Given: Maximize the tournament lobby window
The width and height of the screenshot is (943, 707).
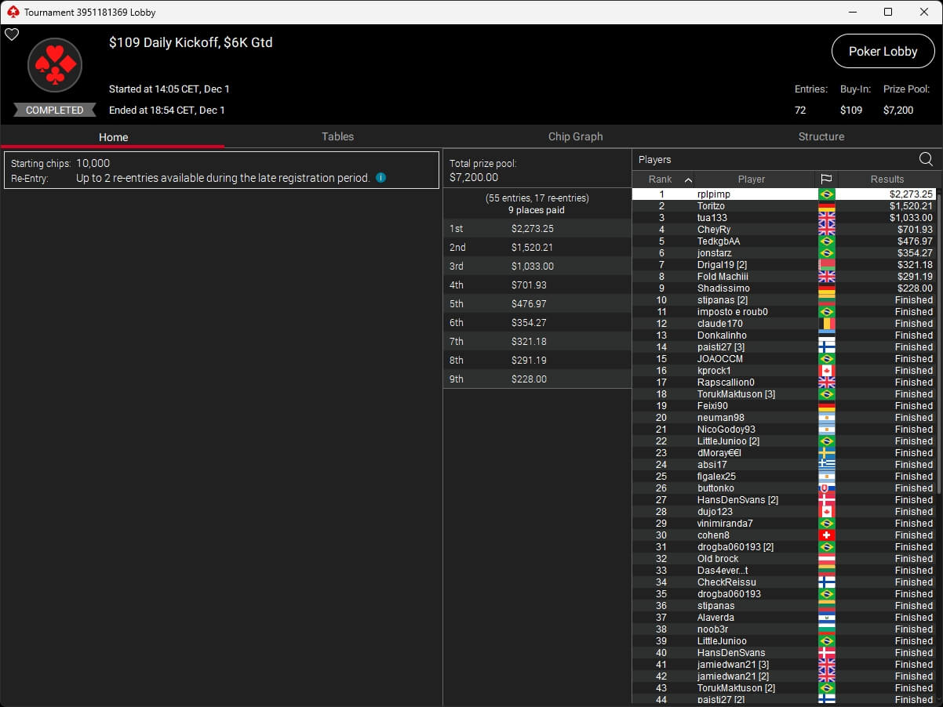Looking at the screenshot, I should tap(887, 12).
